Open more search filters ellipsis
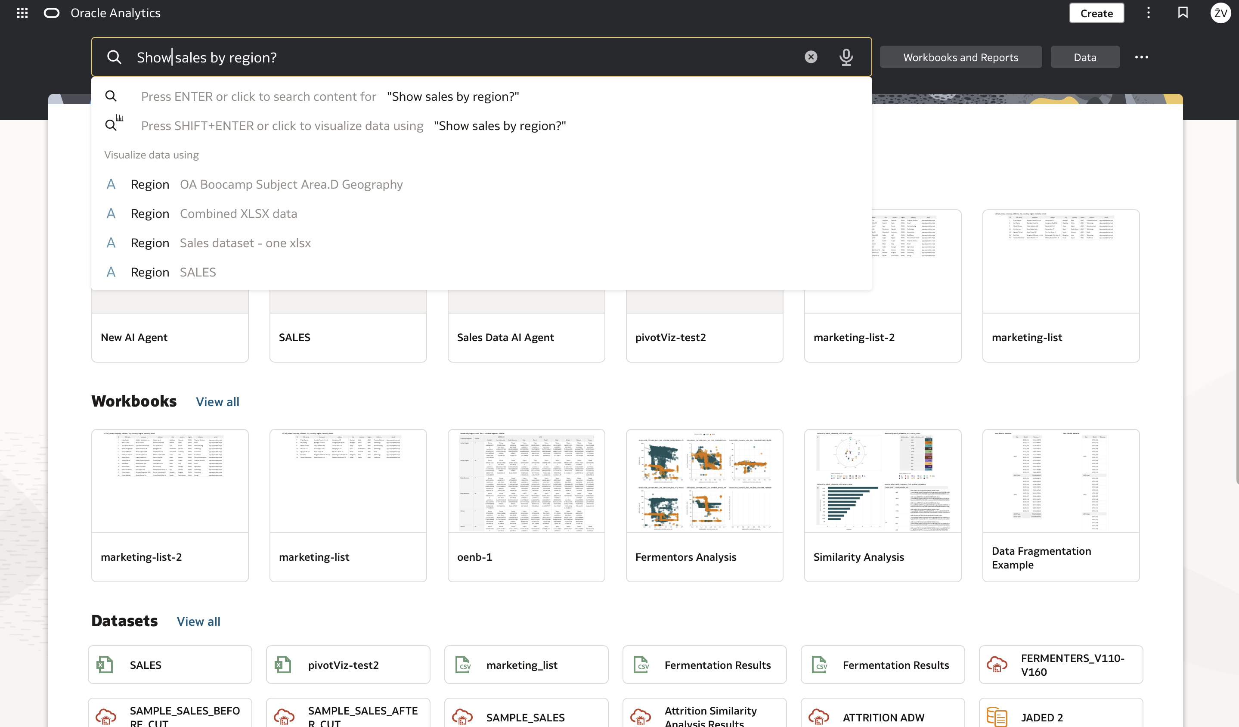1239x727 pixels. pos(1141,57)
